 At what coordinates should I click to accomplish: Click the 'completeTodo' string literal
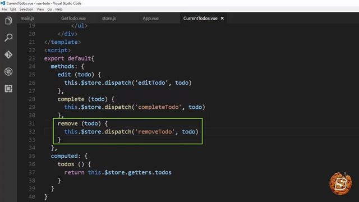tap(158, 107)
